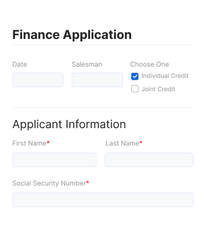Click the Choose One label
205x246 pixels.
click(150, 65)
